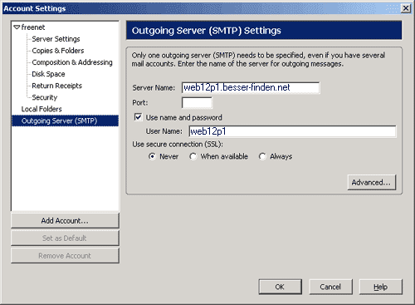This screenshot has height=305, width=415.
Task: Click the Port input field
Action: pos(197,103)
